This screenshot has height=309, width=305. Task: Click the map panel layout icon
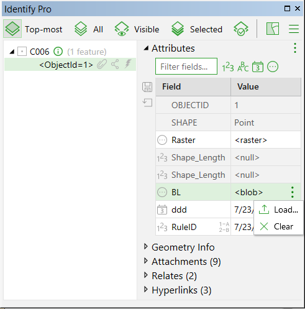(273, 29)
